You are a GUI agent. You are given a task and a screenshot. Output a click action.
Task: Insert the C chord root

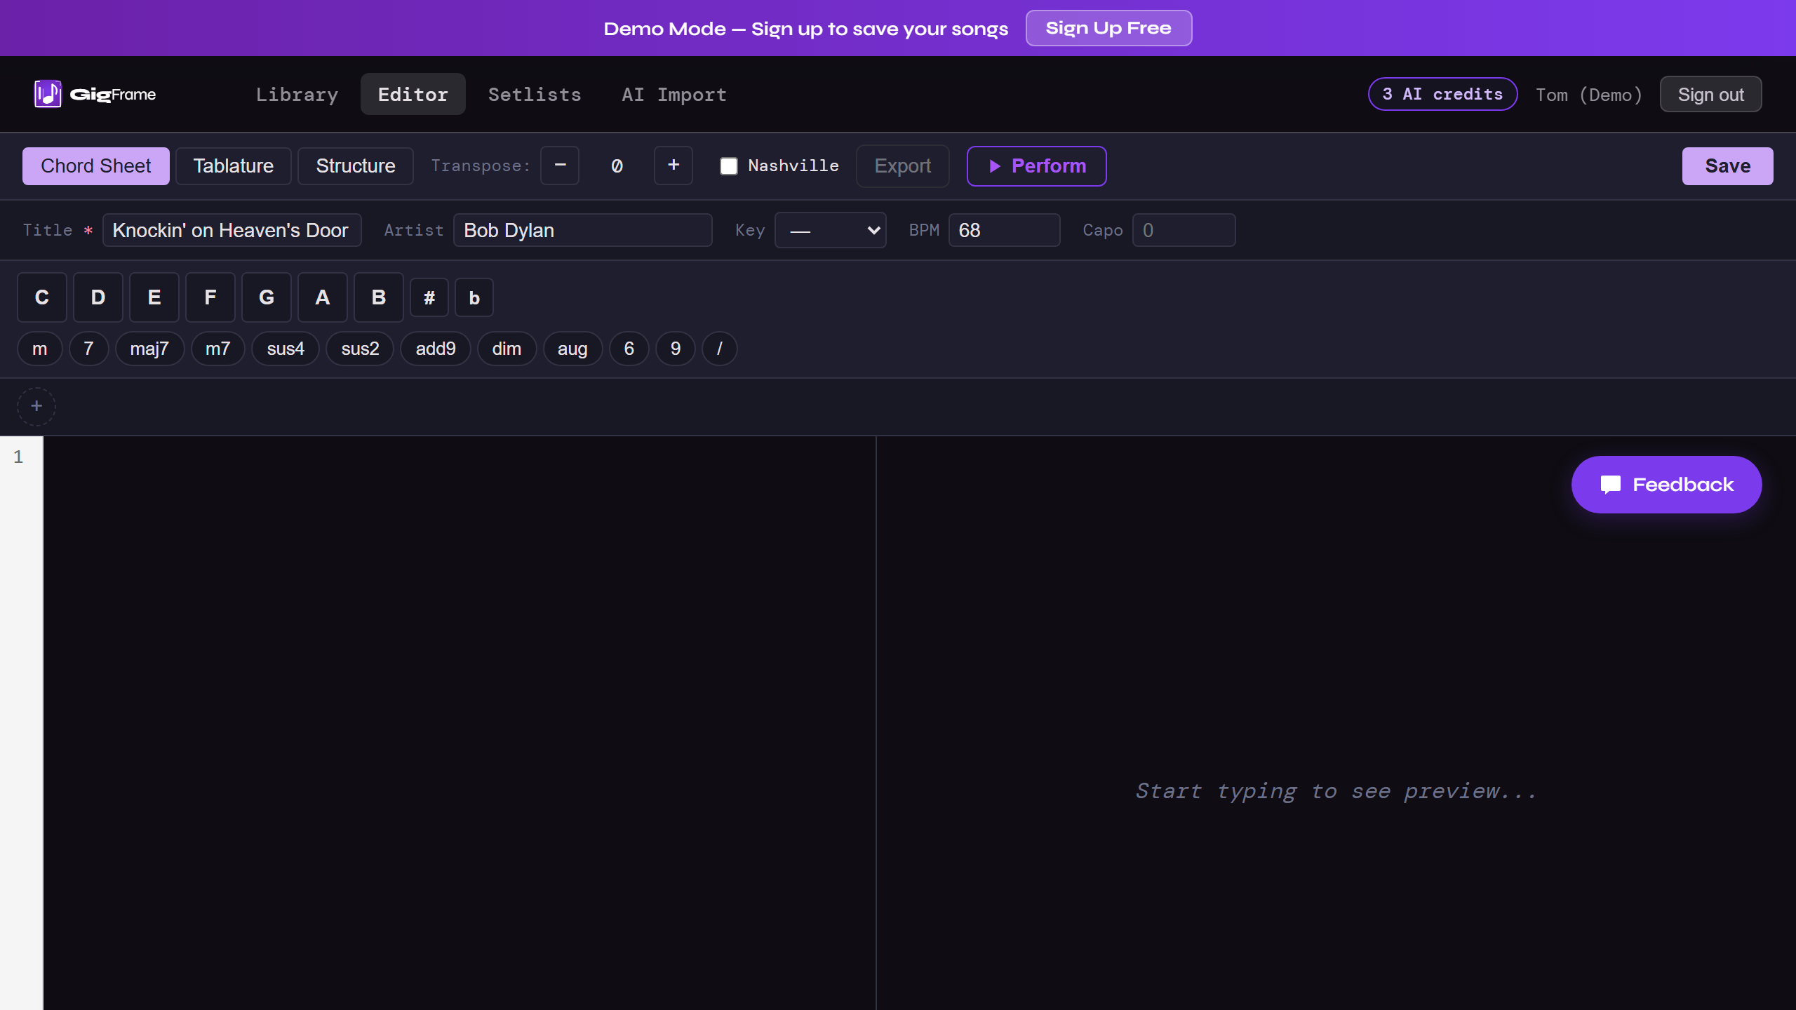coord(42,297)
